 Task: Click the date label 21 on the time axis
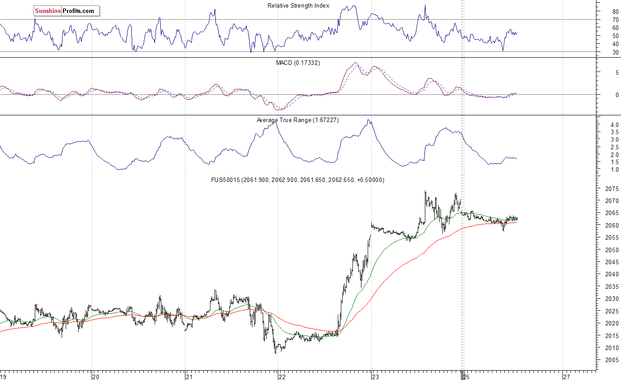coord(189,376)
